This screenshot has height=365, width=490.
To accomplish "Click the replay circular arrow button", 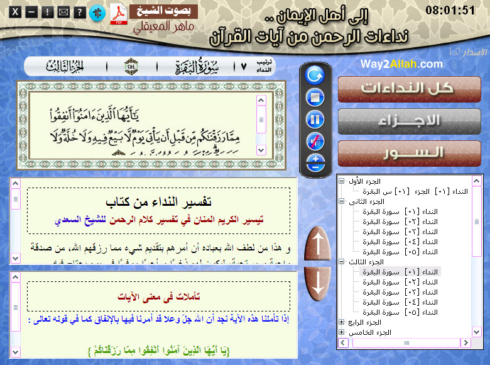I will 315,76.
